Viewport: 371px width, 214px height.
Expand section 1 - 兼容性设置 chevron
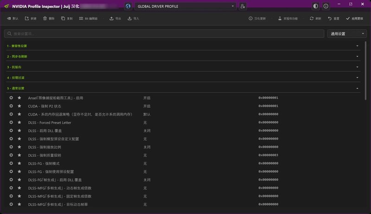pos(357,46)
